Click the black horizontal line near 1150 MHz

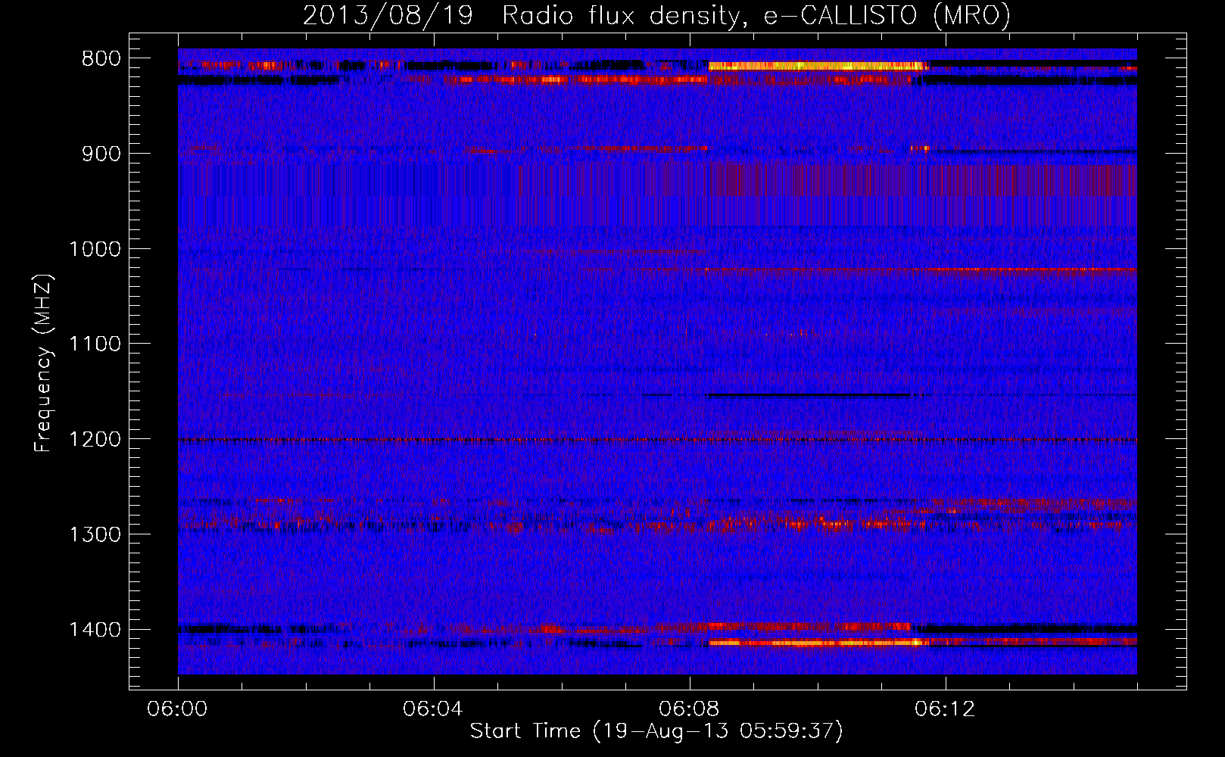[808, 394]
